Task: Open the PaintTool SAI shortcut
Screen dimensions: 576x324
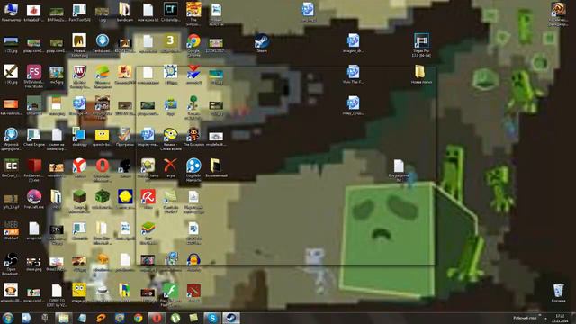Action: click(79, 10)
